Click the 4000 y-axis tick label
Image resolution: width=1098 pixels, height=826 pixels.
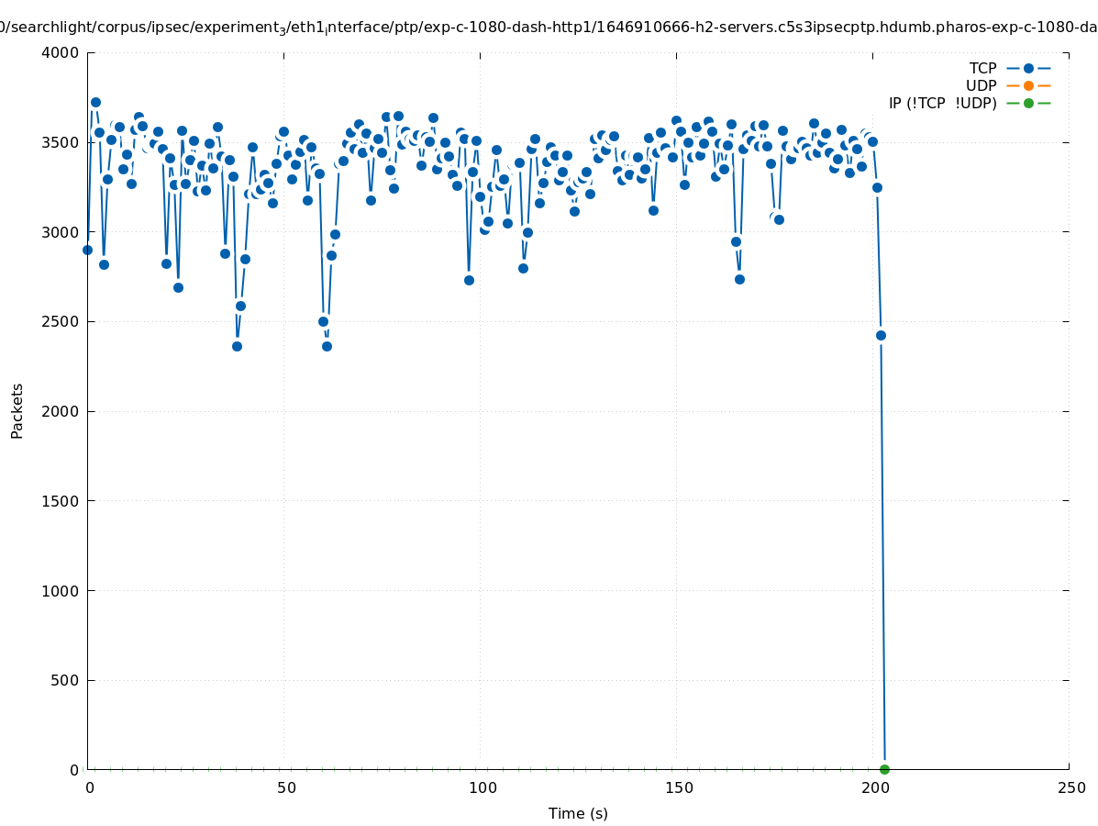click(x=61, y=52)
